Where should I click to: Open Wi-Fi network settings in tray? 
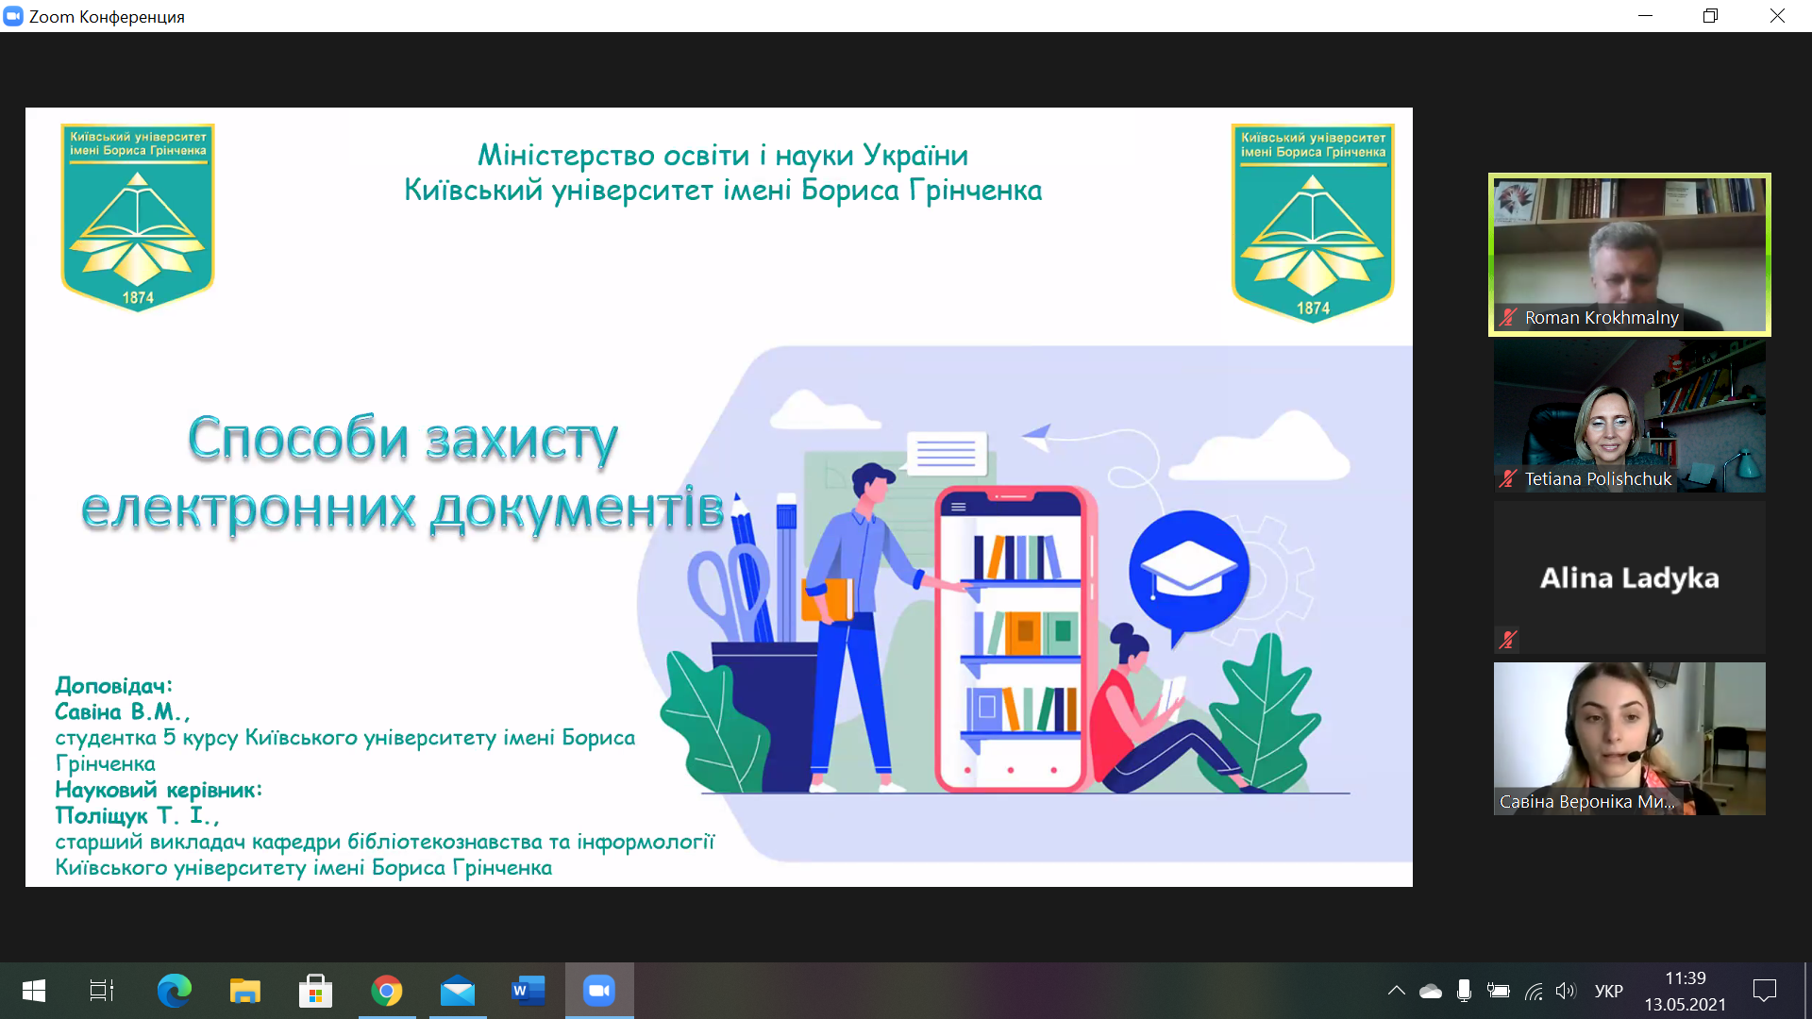(1534, 991)
